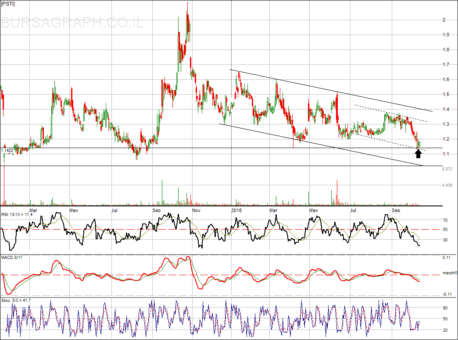The width and height of the screenshot is (458, 340).
Task: Click the 0.11 MACD upper scale label
Action: click(x=446, y=257)
